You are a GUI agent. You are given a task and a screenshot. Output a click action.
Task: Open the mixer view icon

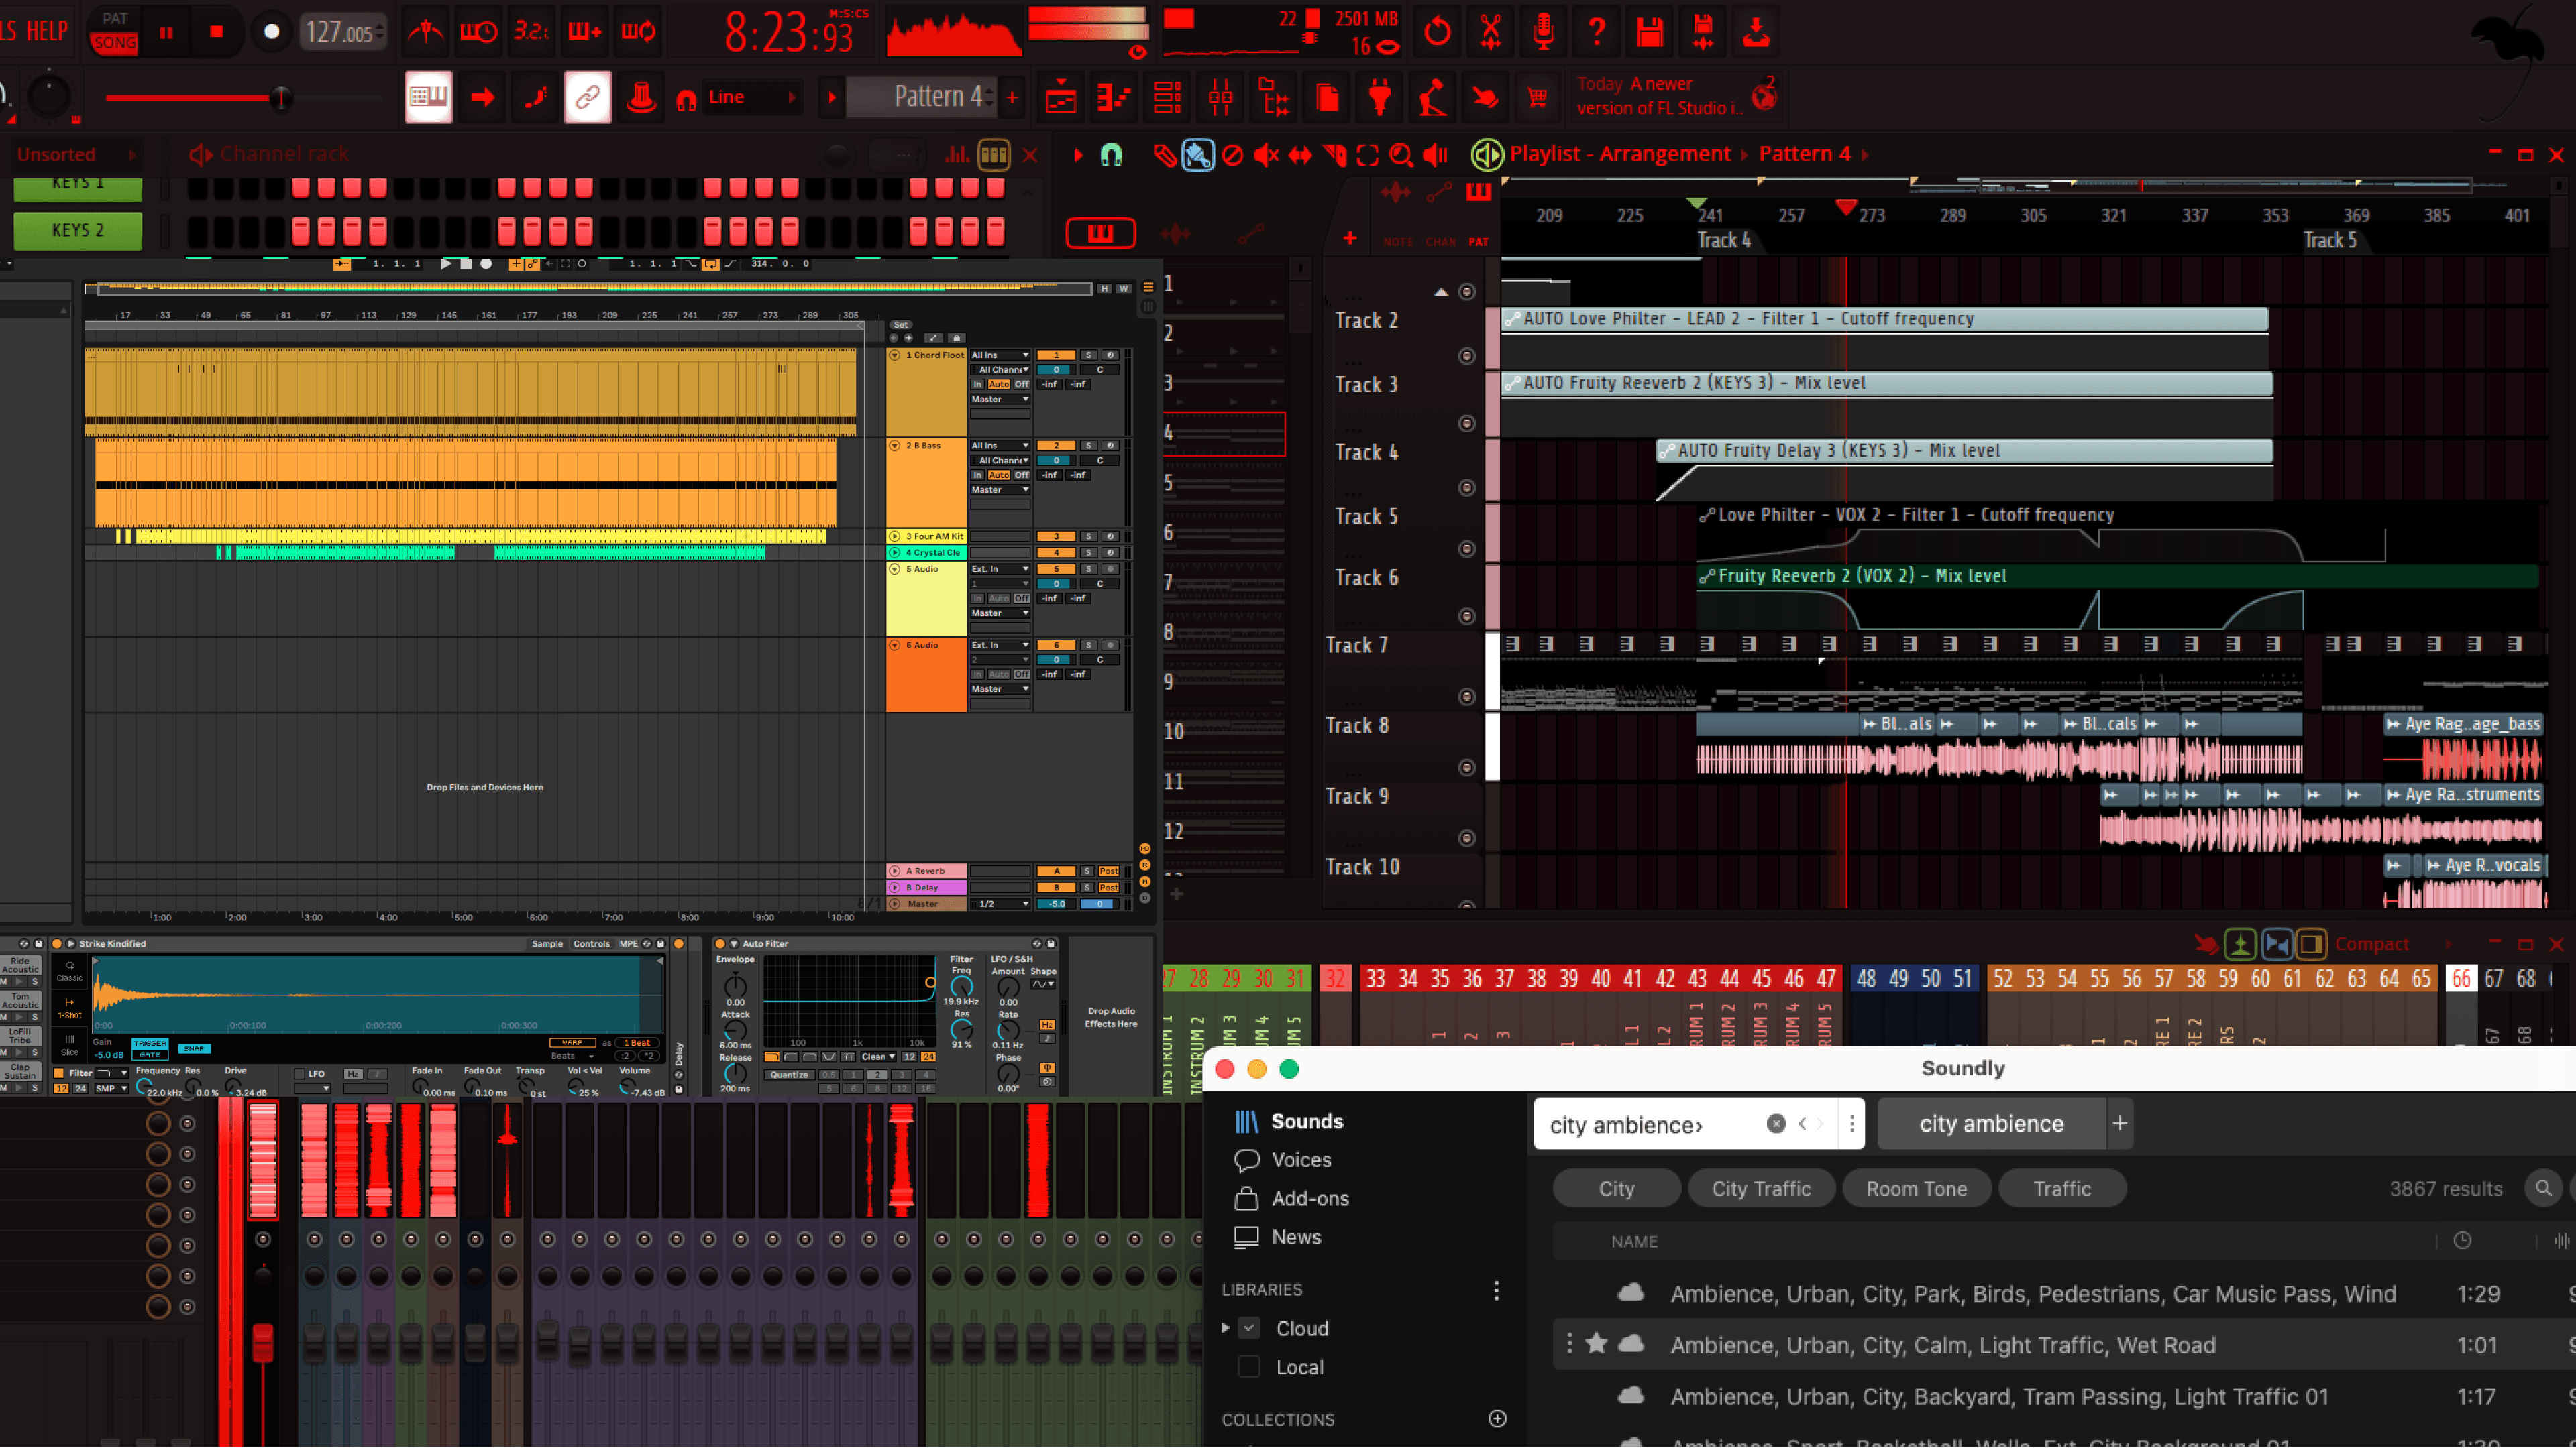pyautogui.click(x=1220, y=97)
